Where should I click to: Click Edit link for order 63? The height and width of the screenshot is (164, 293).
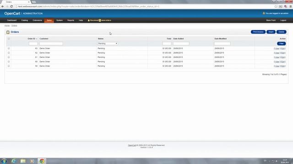pyautogui.click(x=283, y=48)
